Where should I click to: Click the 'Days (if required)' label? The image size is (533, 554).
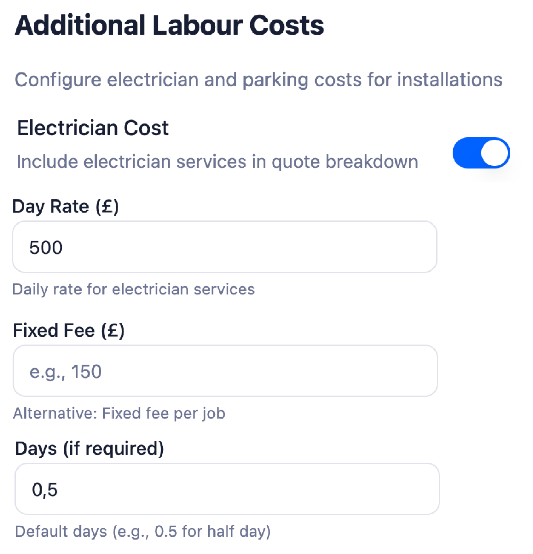click(x=89, y=448)
